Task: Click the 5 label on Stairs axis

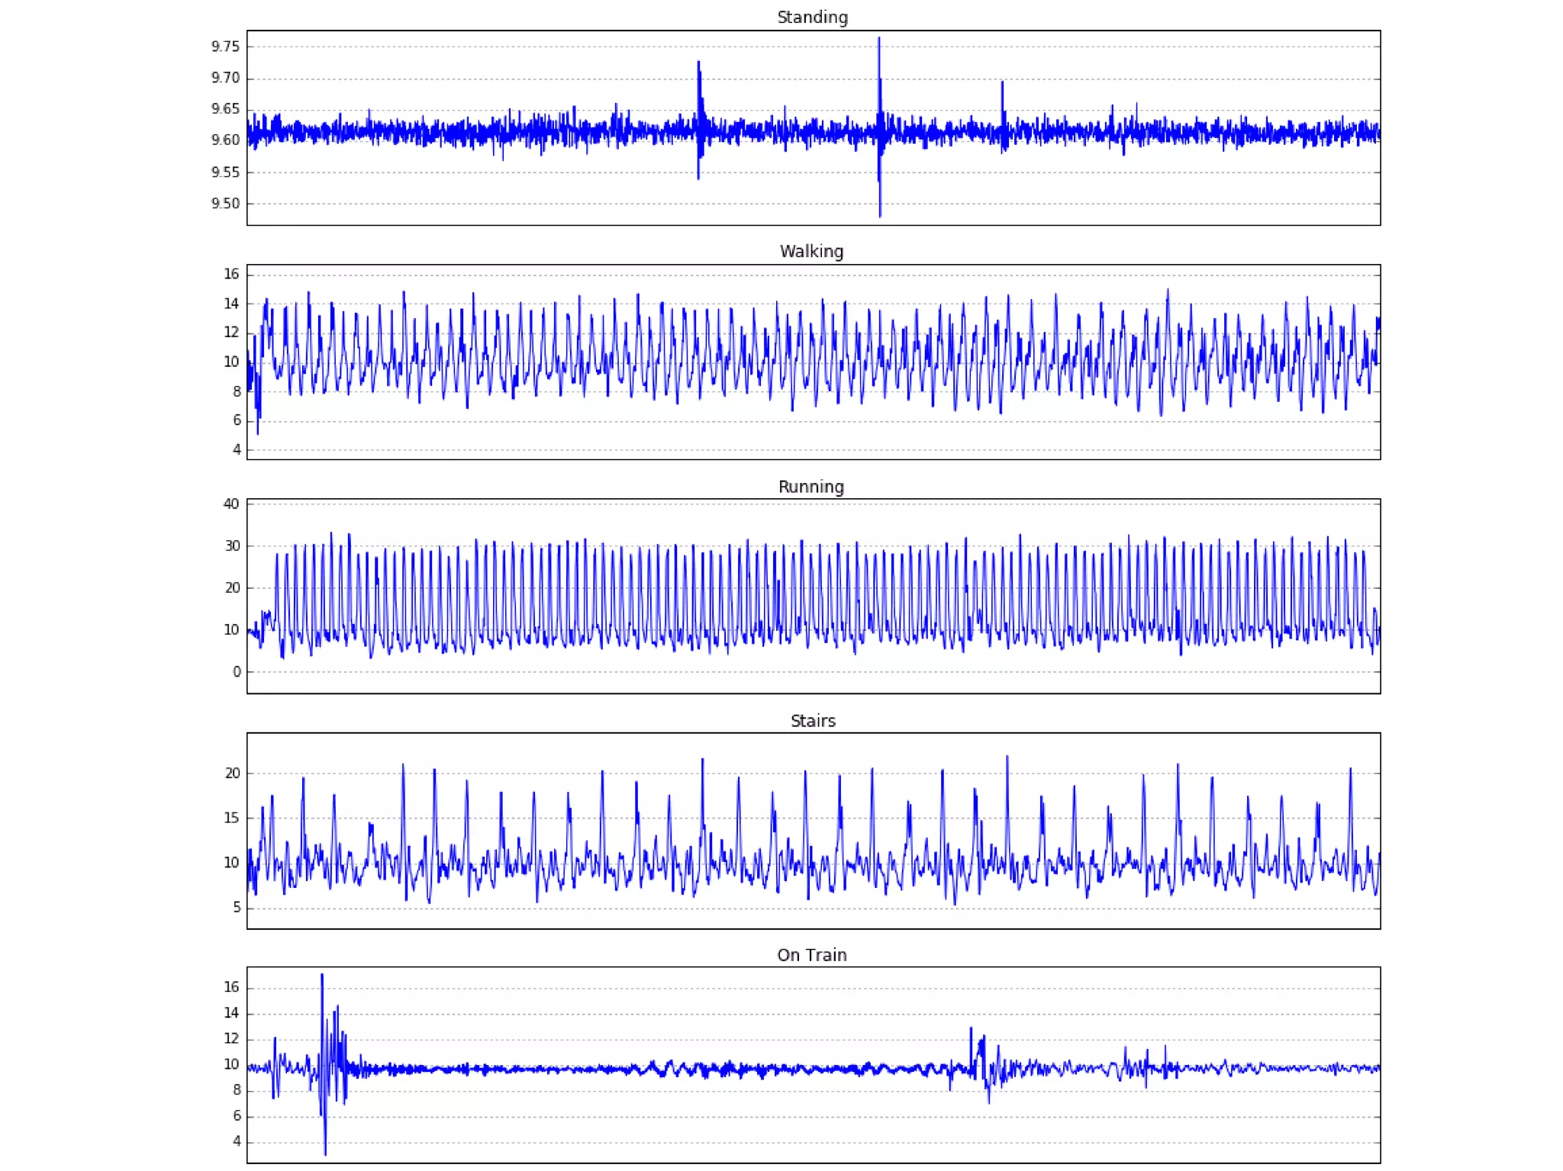Action: [237, 908]
